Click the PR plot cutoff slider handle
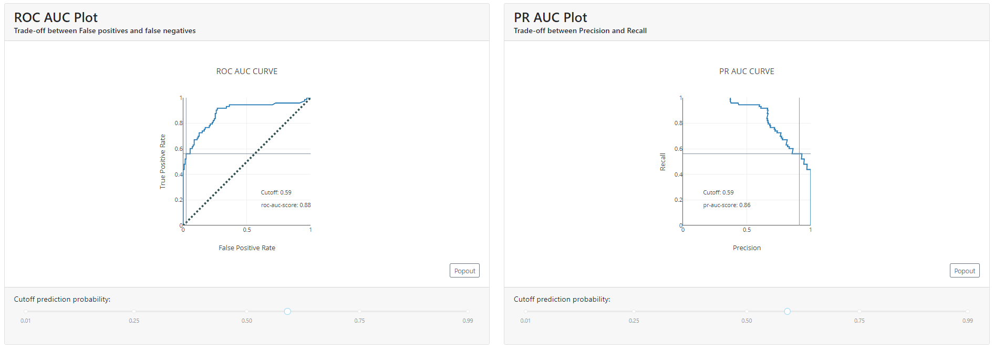The height and width of the screenshot is (349, 994). tap(786, 311)
